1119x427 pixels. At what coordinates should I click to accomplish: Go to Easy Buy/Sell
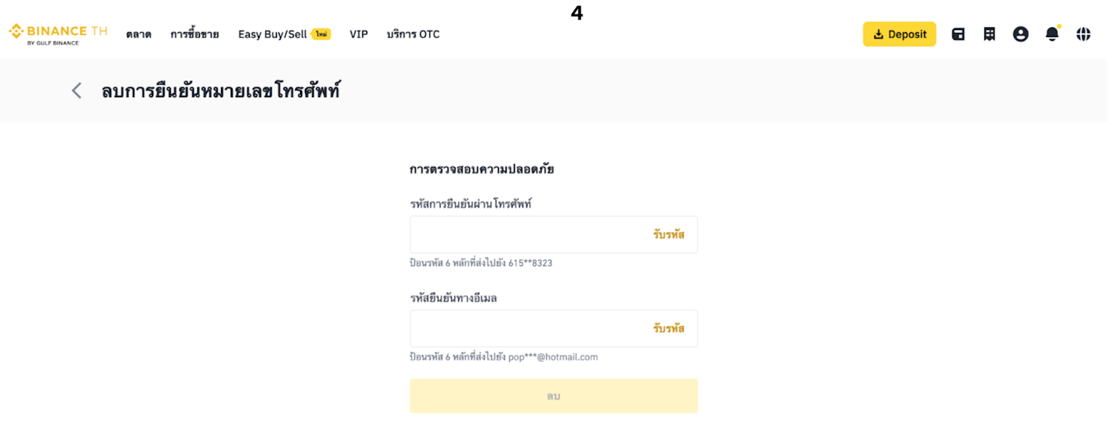(272, 34)
